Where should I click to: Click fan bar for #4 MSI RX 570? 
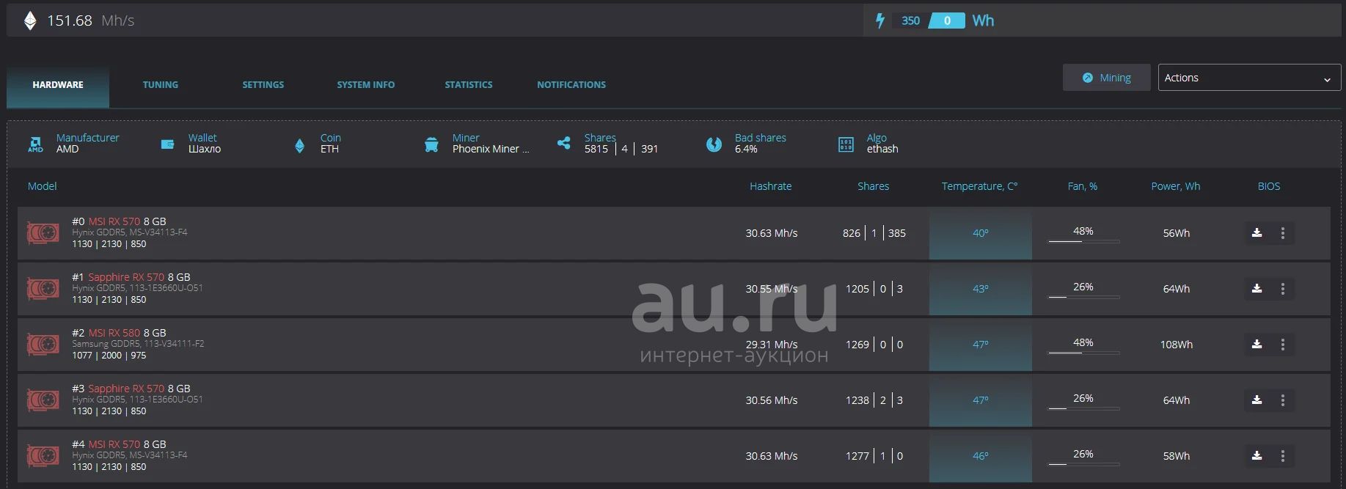coord(1083,463)
